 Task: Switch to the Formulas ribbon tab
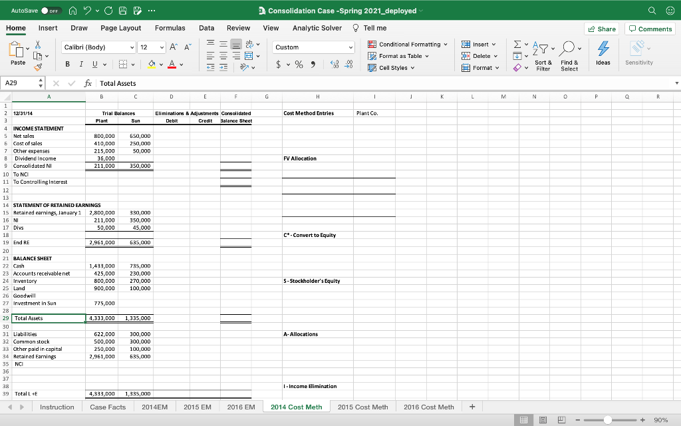tap(170, 28)
